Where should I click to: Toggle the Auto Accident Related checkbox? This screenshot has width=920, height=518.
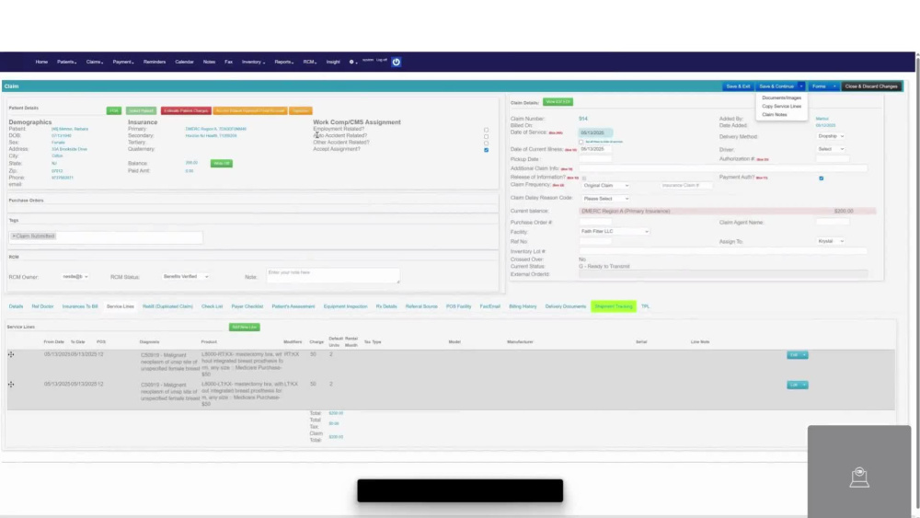point(486,136)
